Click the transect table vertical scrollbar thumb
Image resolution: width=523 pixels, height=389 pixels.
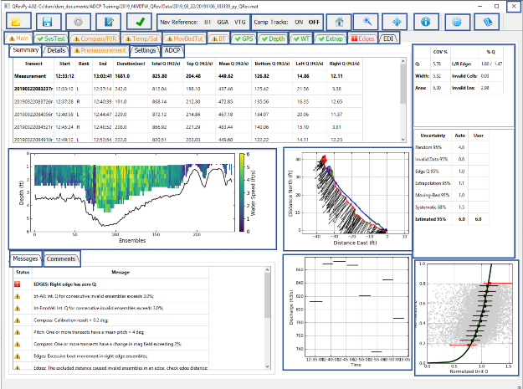[403, 84]
